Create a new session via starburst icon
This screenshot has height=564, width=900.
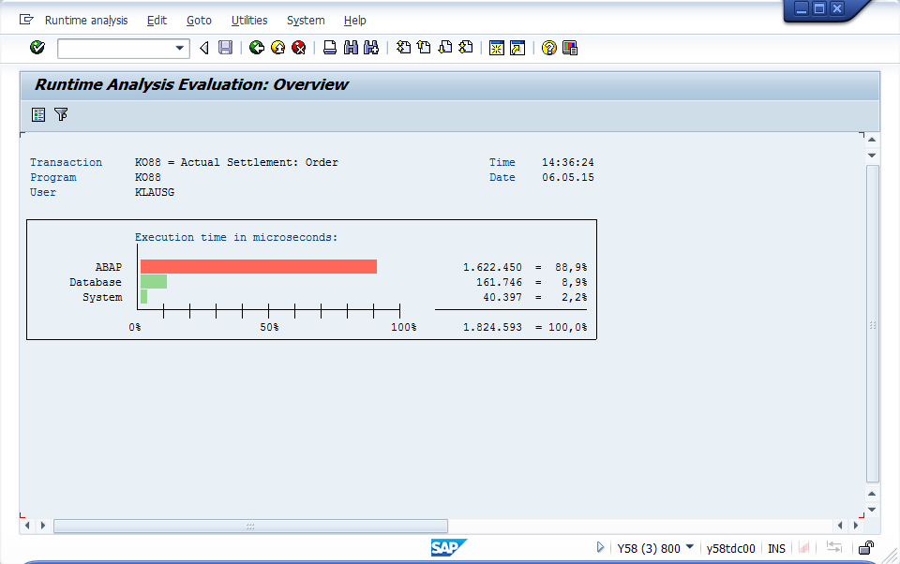[x=497, y=48]
